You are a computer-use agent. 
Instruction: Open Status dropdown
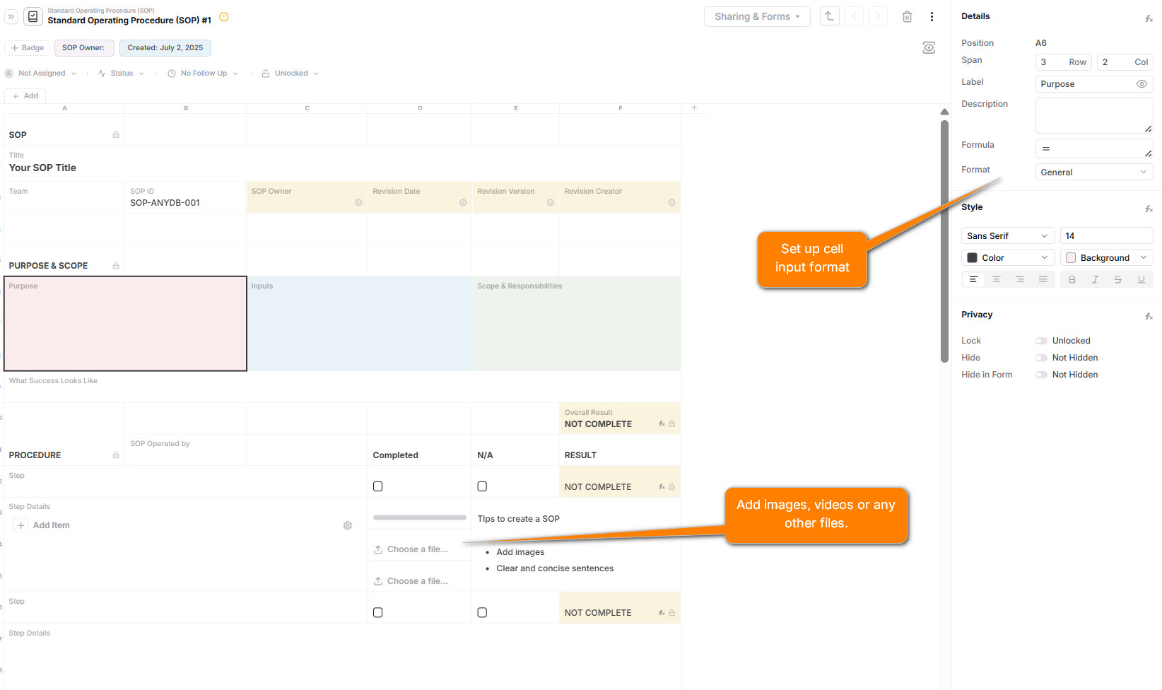[x=121, y=74]
